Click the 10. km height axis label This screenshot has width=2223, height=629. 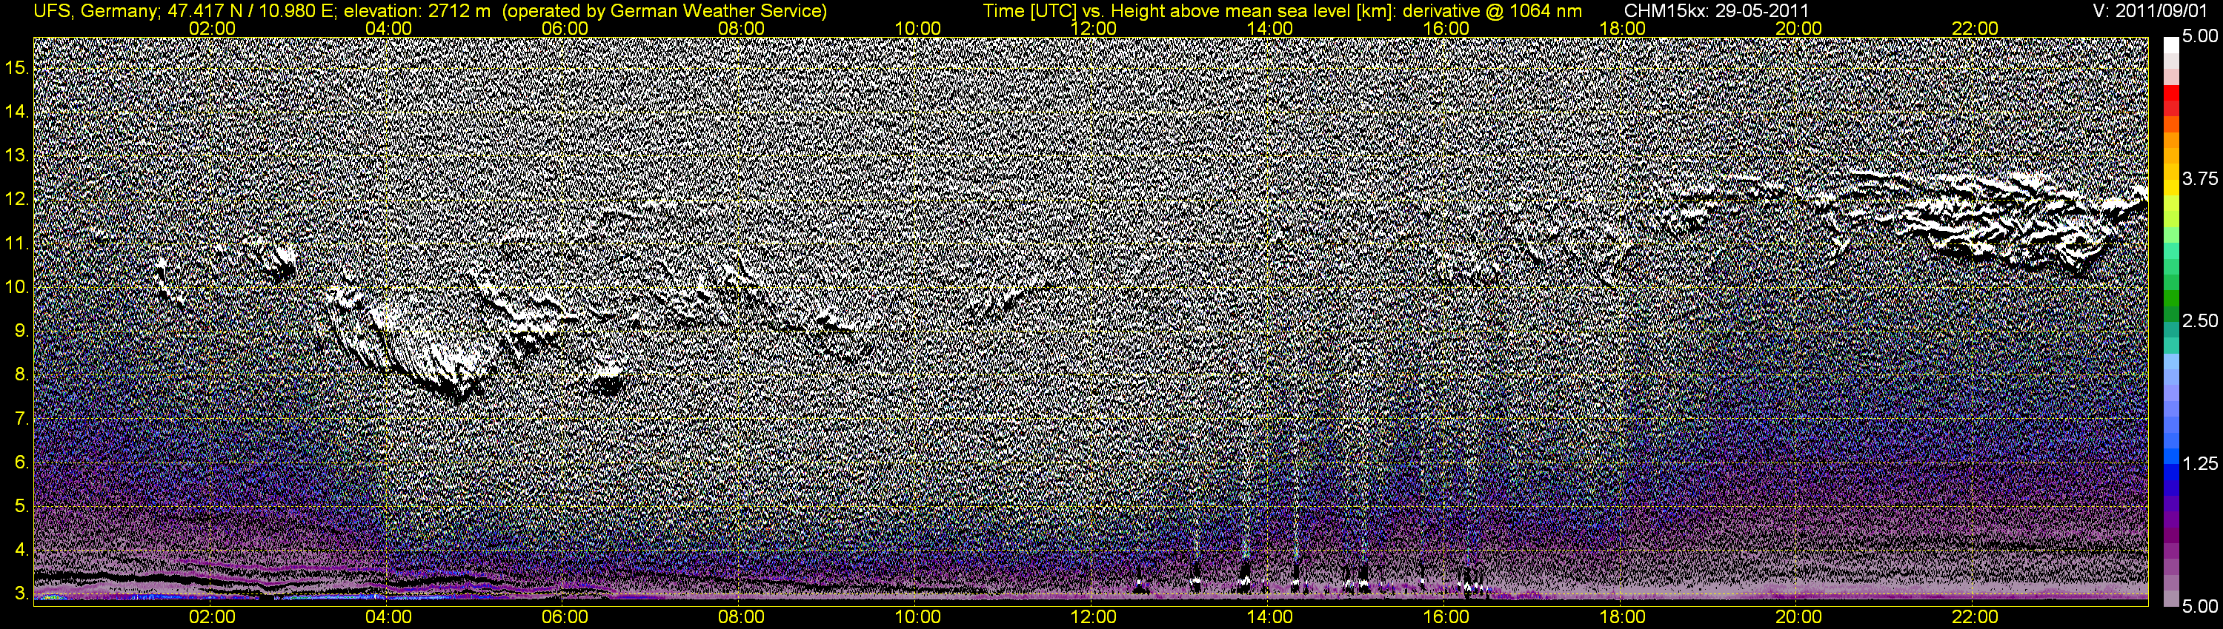point(17,288)
